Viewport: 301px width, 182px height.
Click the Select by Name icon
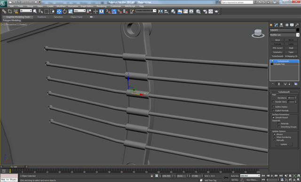(x=41, y=11)
